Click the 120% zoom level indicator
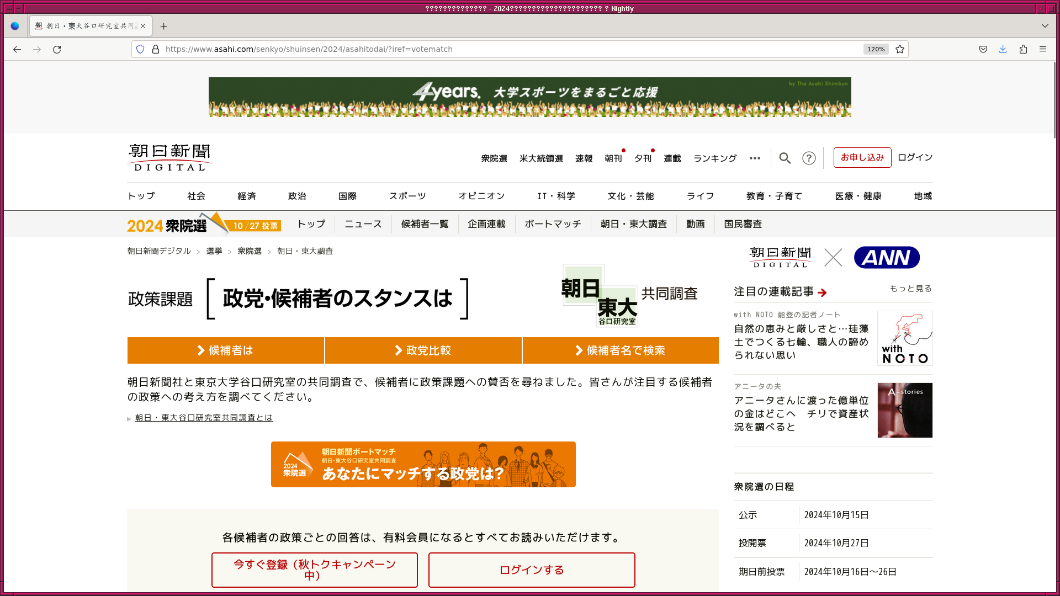Viewport: 1060px width, 596px height. click(x=876, y=49)
